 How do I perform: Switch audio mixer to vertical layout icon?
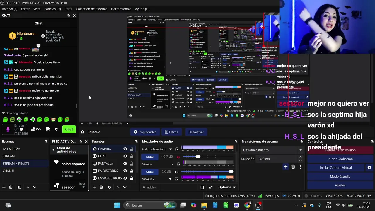coord(202,187)
